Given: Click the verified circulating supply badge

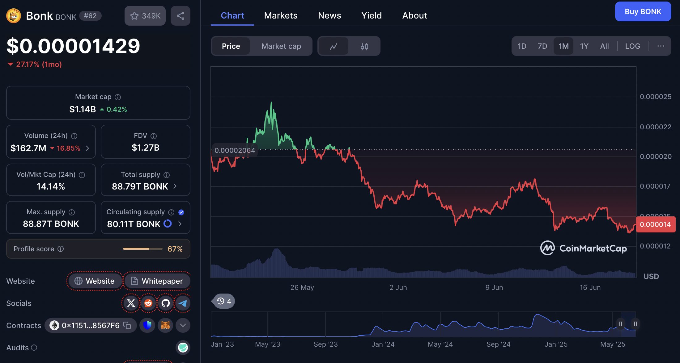Looking at the screenshot, I should pyautogui.click(x=181, y=212).
